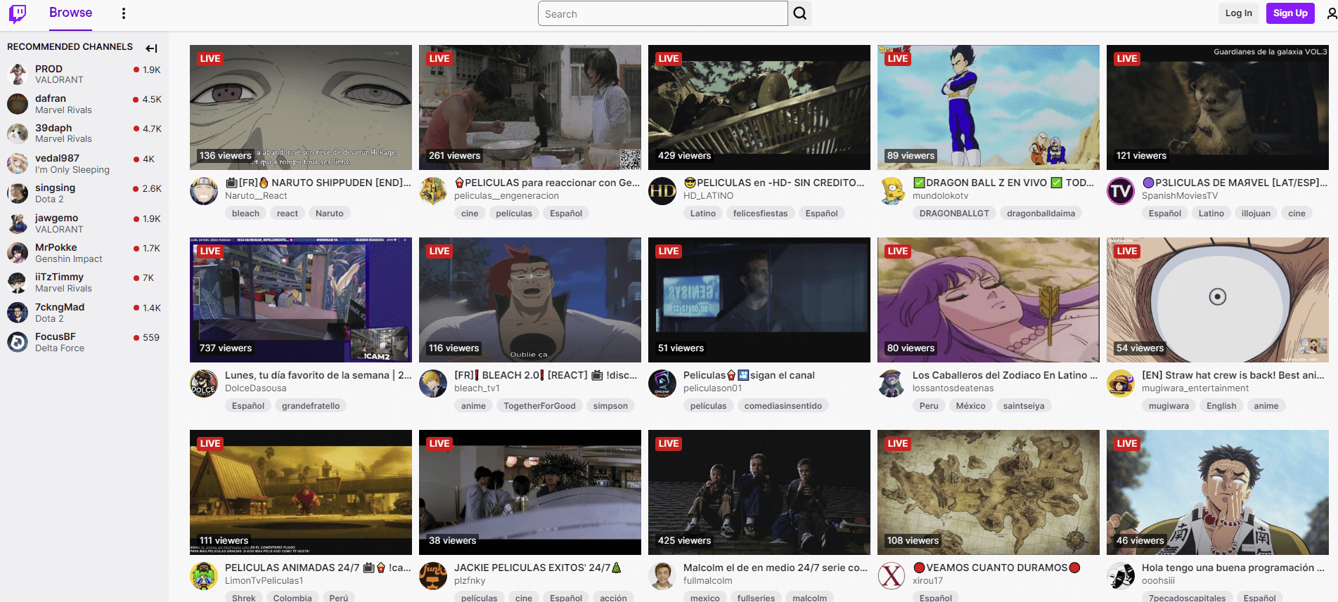Click plzfnky streamer avatar
The width and height of the screenshot is (1338, 602).
coord(433,576)
